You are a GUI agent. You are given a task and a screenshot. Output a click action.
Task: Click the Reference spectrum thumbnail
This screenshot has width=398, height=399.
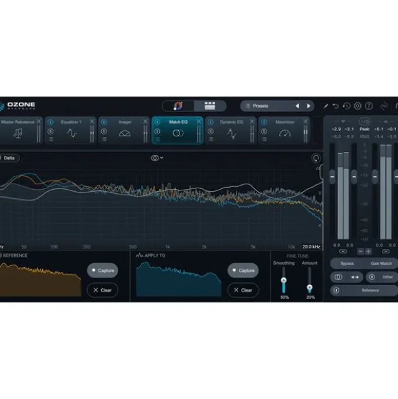[x=40, y=280]
